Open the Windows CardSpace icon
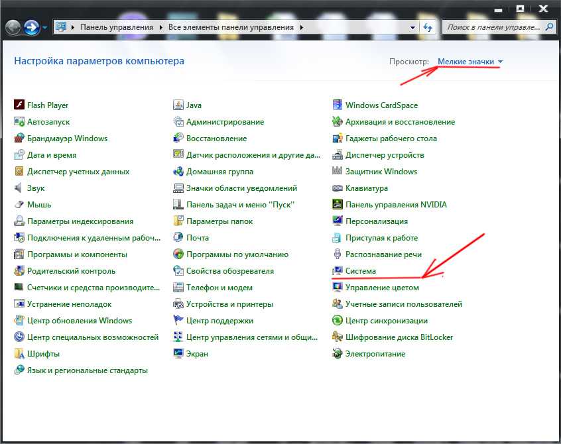The height and width of the screenshot is (444, 561). coord(338,105)
